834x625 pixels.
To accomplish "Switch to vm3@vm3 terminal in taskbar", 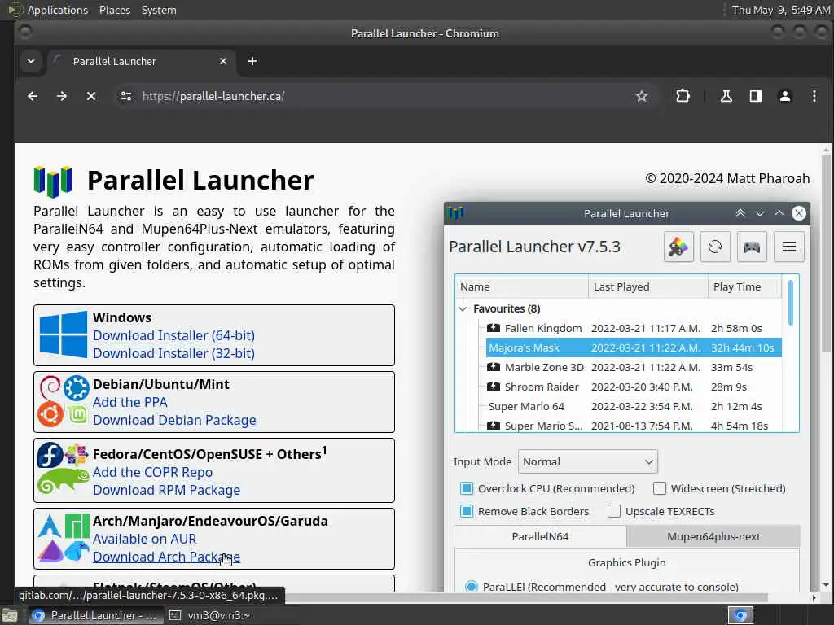I will (x=210, y=615).
